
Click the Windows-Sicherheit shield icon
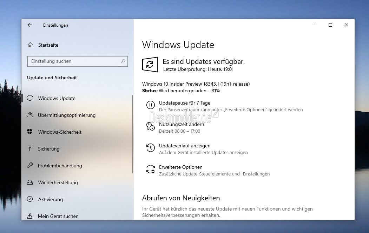29,132
